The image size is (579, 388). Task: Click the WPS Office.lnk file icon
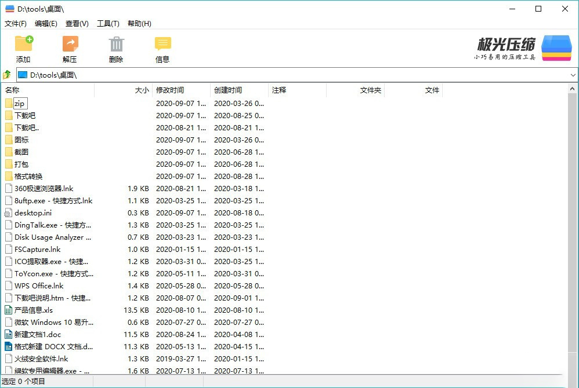point(9,286)
